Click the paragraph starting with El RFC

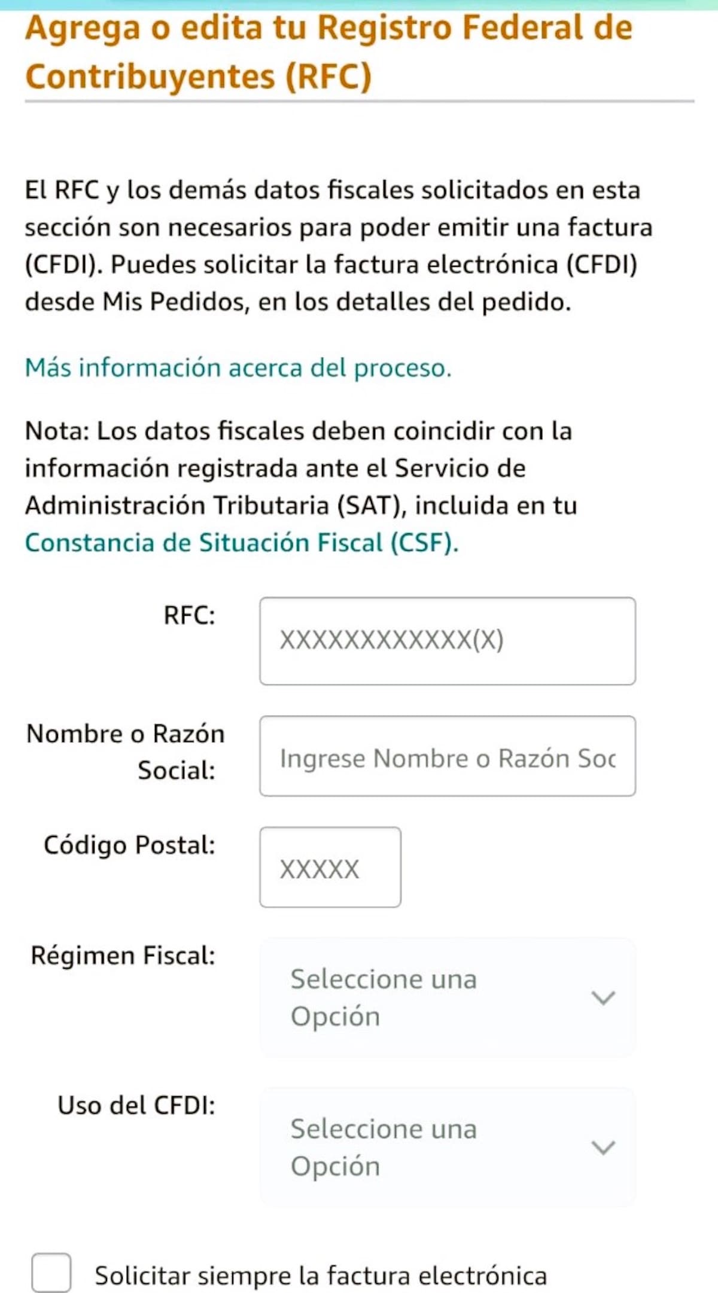[338, 246]
